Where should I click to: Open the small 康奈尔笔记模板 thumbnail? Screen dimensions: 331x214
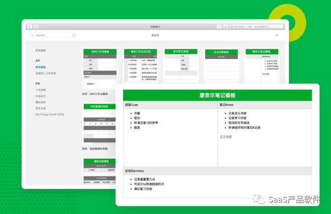[x=262, y=65]
